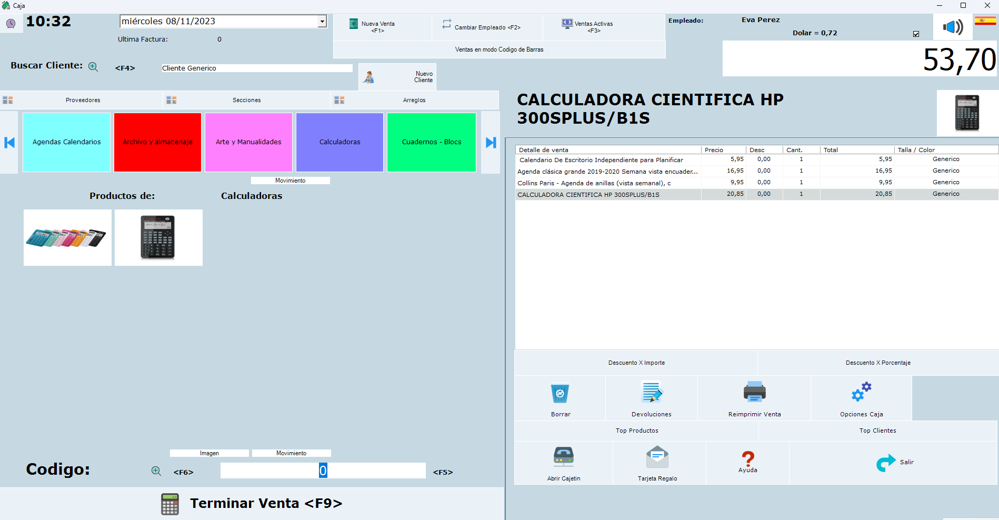The image size is (999, 520).
Task: Select the Tarjeta Regalo envelope icon
Action: (657, 457)
